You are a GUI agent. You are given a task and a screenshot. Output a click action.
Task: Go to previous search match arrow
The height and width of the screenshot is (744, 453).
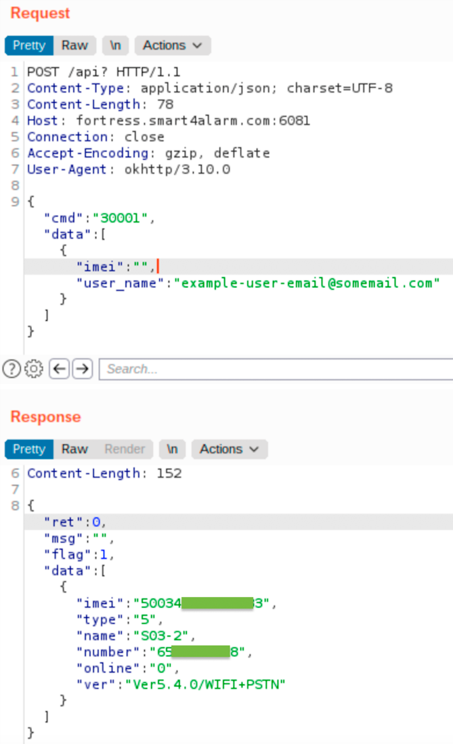pos(60,369)
